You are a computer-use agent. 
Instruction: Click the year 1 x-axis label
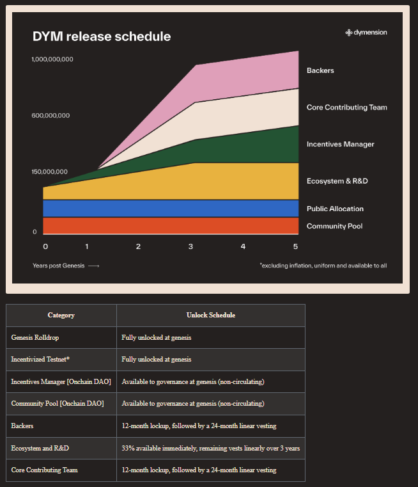87,246
